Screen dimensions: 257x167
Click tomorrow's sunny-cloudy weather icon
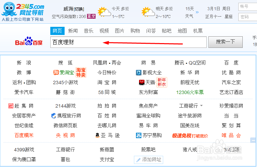[148, 12]
